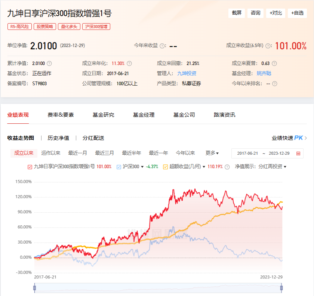Viewport: 314px width, 296px height.
Task: Expand 更多 time range dropdown
Action: [212, 153]
